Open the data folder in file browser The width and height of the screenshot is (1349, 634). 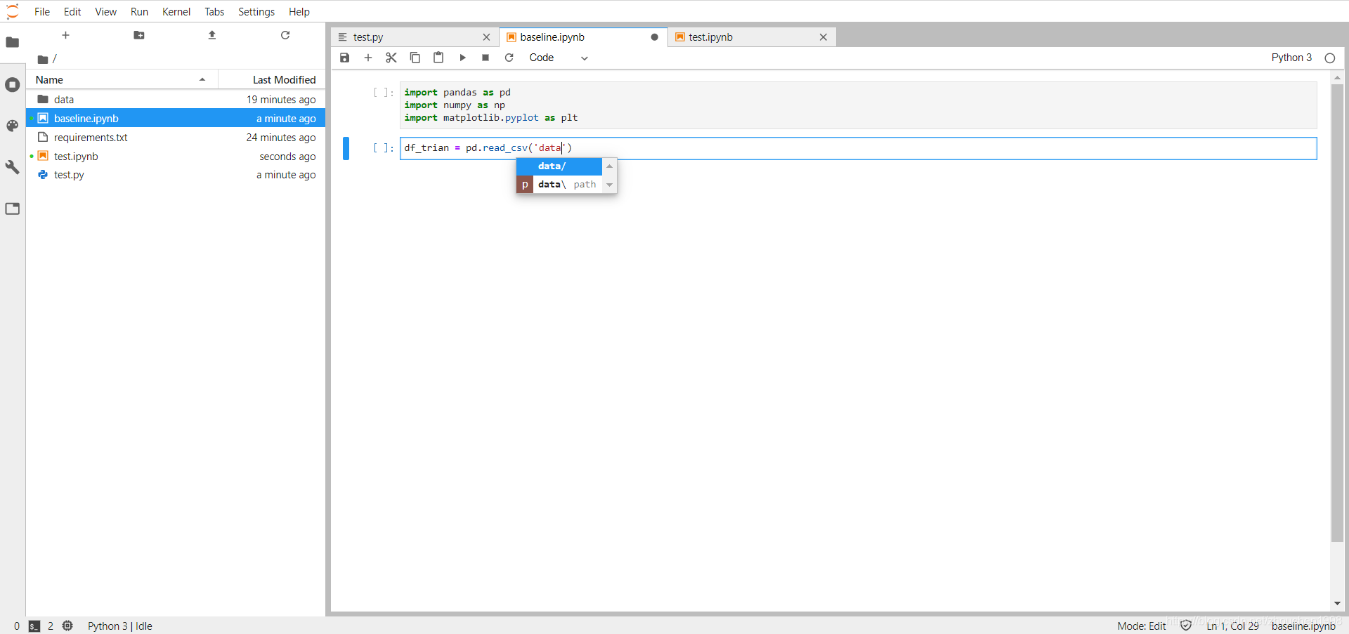pos(176,100)
